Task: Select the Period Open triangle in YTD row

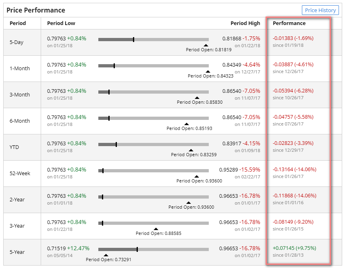Action: tap(191, 150)
